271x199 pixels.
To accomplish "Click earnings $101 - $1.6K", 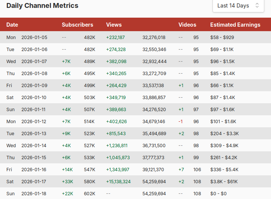I will (223, 122).
